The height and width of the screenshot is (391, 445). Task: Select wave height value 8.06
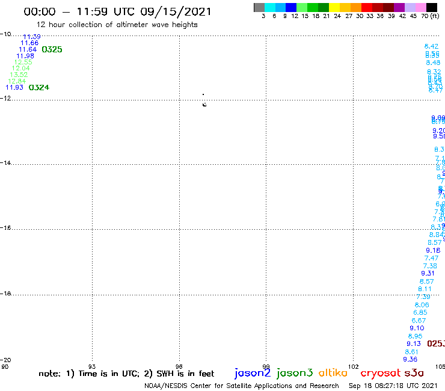click(422, 305)
